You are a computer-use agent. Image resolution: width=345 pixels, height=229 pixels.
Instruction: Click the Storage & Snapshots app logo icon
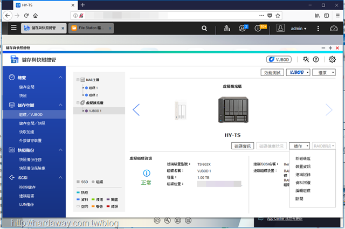15,59
